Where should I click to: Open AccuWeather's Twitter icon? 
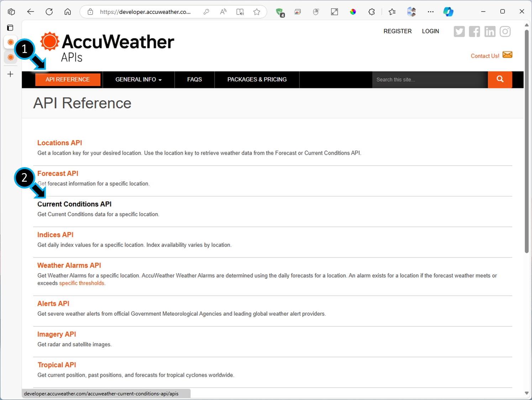coord(459,32)
